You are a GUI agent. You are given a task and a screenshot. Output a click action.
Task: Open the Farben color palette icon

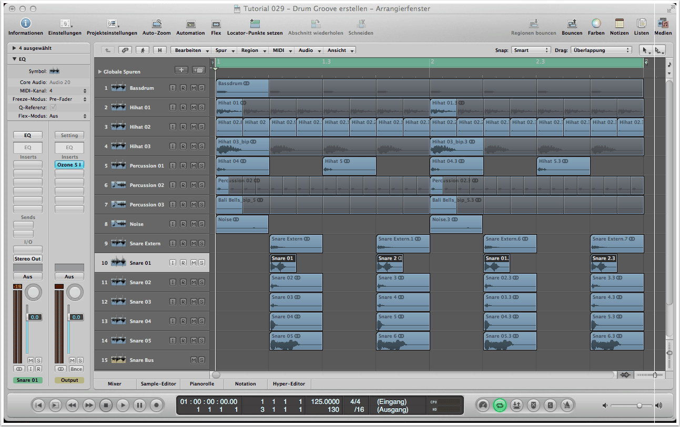point(596,24)
